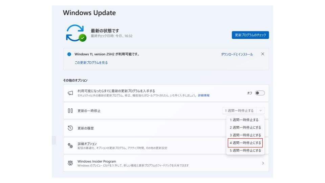The height and width of the screenshot is (183, 325).
Task: Click the megaphone icon for latest updates
Action: click(70, 93)
